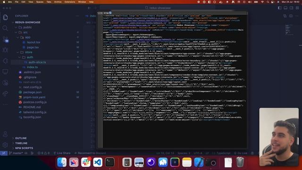Open the Extensions menu
This screenshot has height=170, width=302.
click(x=70, y=2)
